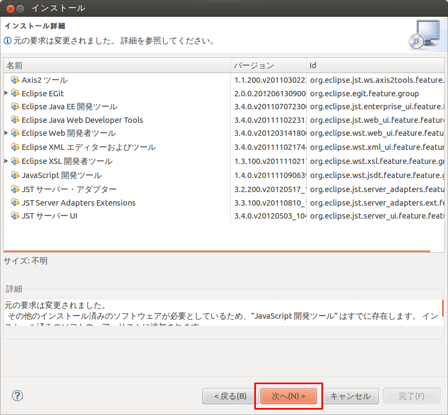Click version 3.3.100 of JST Server Adapters Extensions
The image size is (448, 415).
point(270,203)
